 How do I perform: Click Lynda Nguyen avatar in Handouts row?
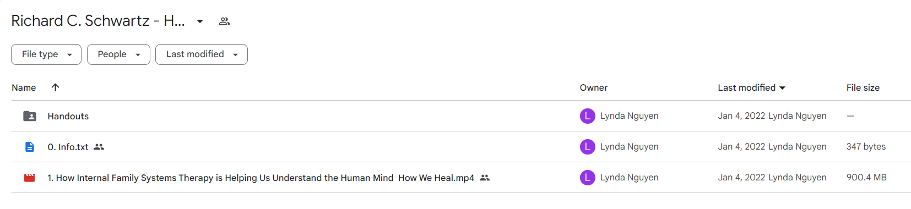click(x=588, y=116)
